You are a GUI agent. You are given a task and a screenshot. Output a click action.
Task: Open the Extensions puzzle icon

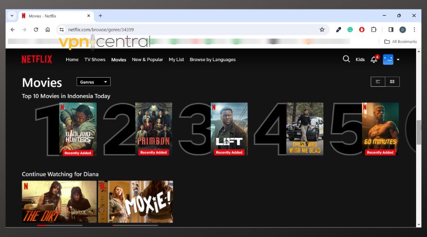pyautogui.click(x=374, y=29)
